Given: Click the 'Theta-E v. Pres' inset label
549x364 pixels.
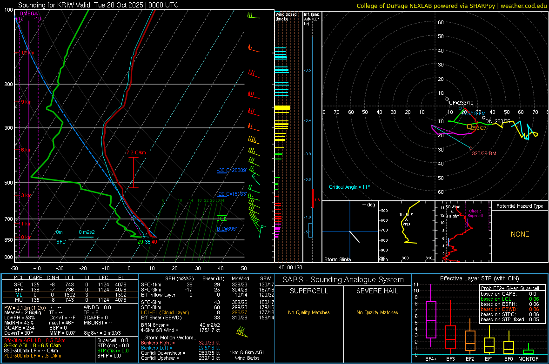Looking at the screenshot, I should pyautogui.click(x=406, y=219).
